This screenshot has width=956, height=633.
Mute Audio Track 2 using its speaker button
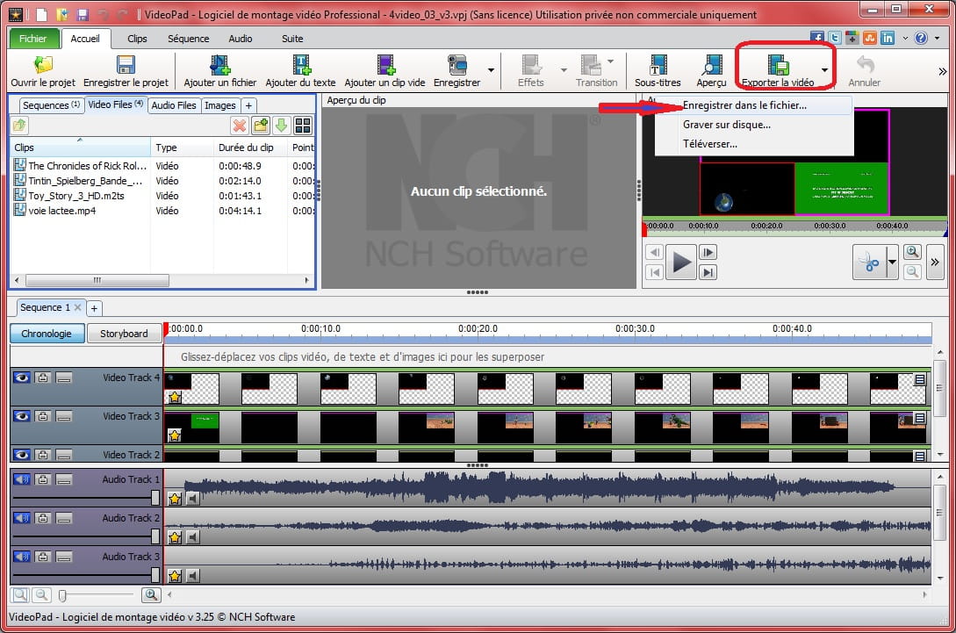tap(22, 518)
